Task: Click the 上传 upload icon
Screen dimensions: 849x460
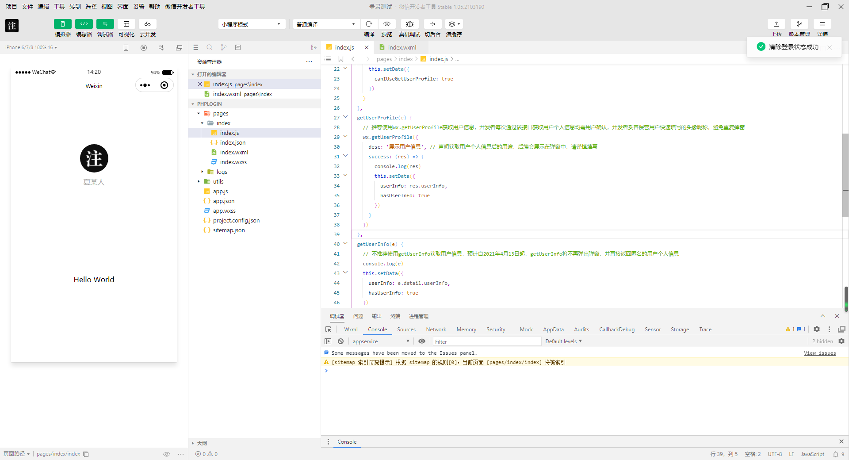Action: 776,24
